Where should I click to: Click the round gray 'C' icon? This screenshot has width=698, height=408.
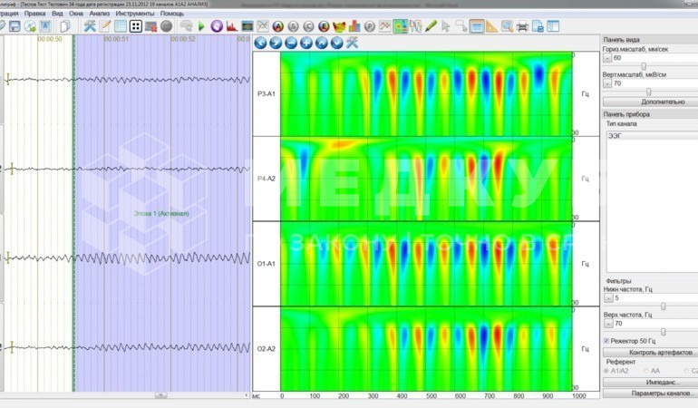click(x=308, y=26)
